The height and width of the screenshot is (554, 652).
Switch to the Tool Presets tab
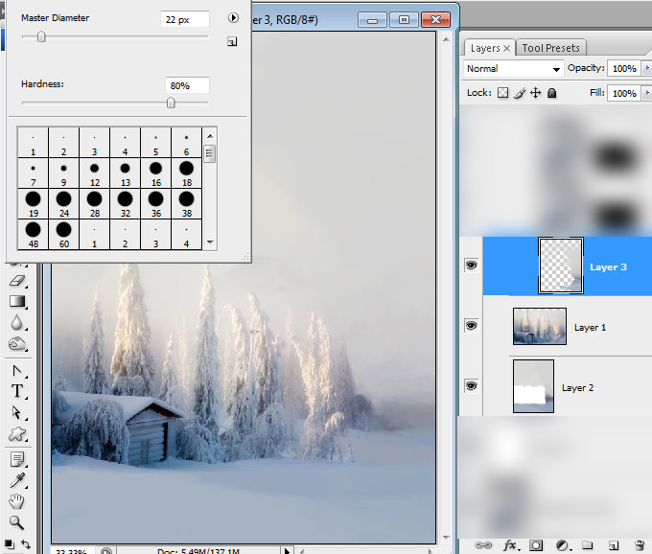(551, 48)
